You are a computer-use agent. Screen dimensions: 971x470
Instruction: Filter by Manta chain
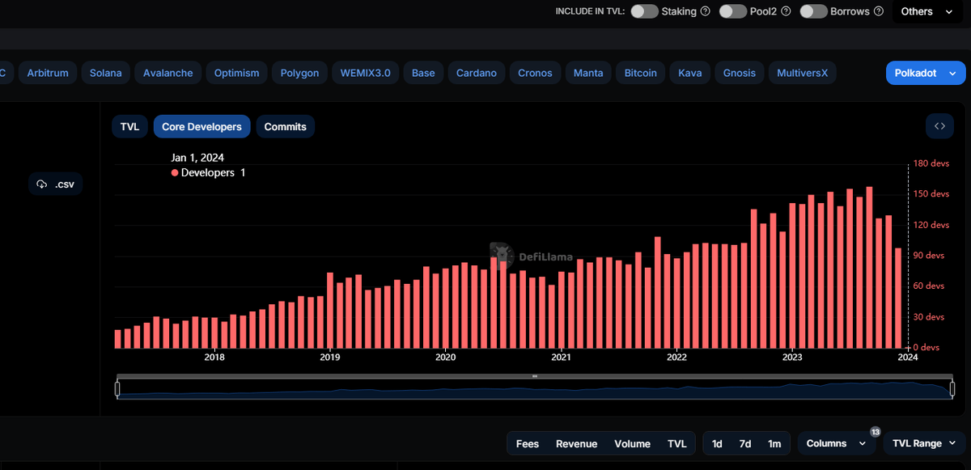(x=588, y=73)
